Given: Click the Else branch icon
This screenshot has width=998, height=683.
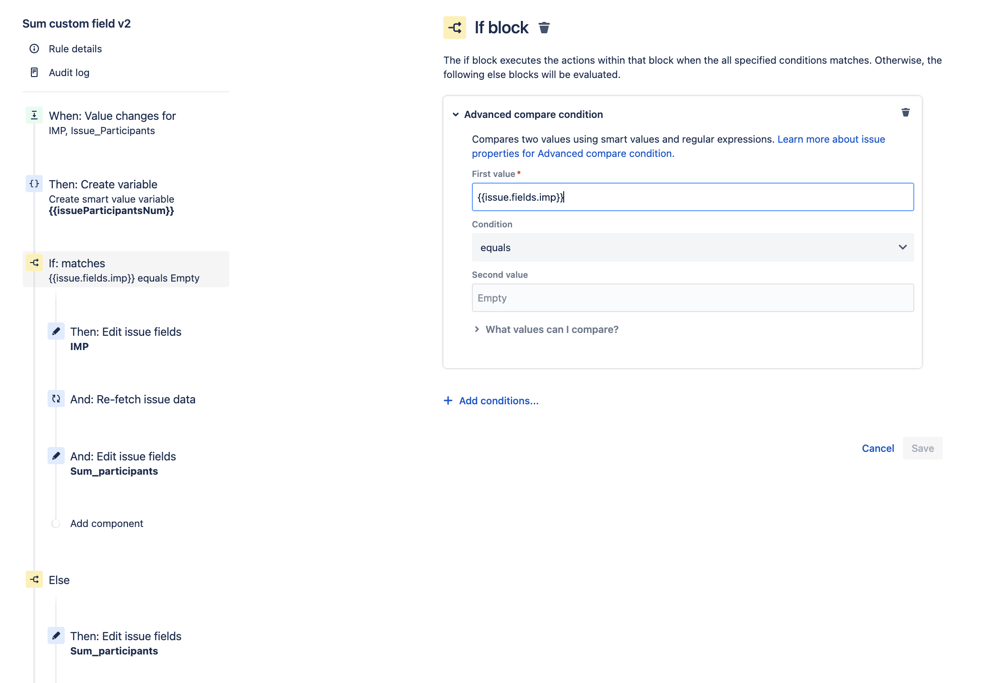Looking at the screenshot, I should tap(34, 579).
